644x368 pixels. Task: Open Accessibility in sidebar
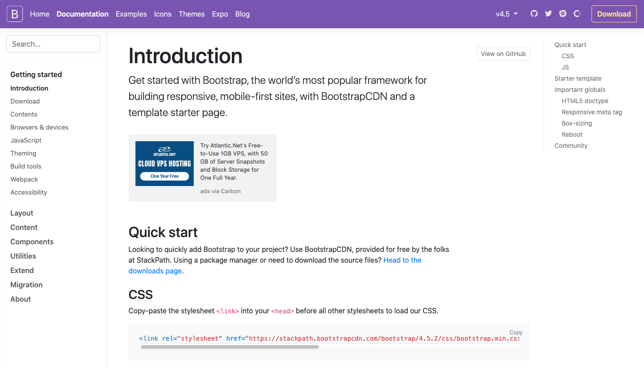point(29,192)
